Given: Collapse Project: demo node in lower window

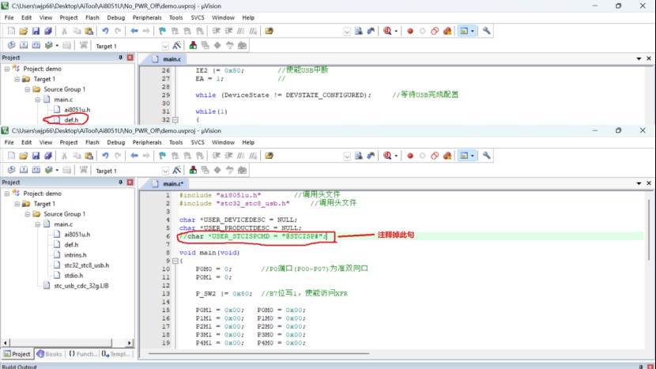Looking at the screenshot, I should pos(7,194).
